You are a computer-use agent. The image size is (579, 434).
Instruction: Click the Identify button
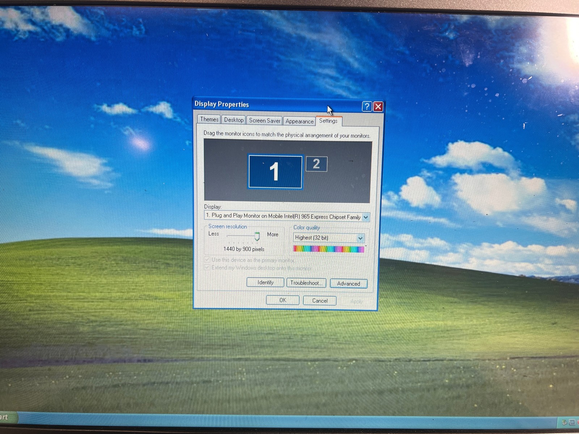click(x=265, y=282)
